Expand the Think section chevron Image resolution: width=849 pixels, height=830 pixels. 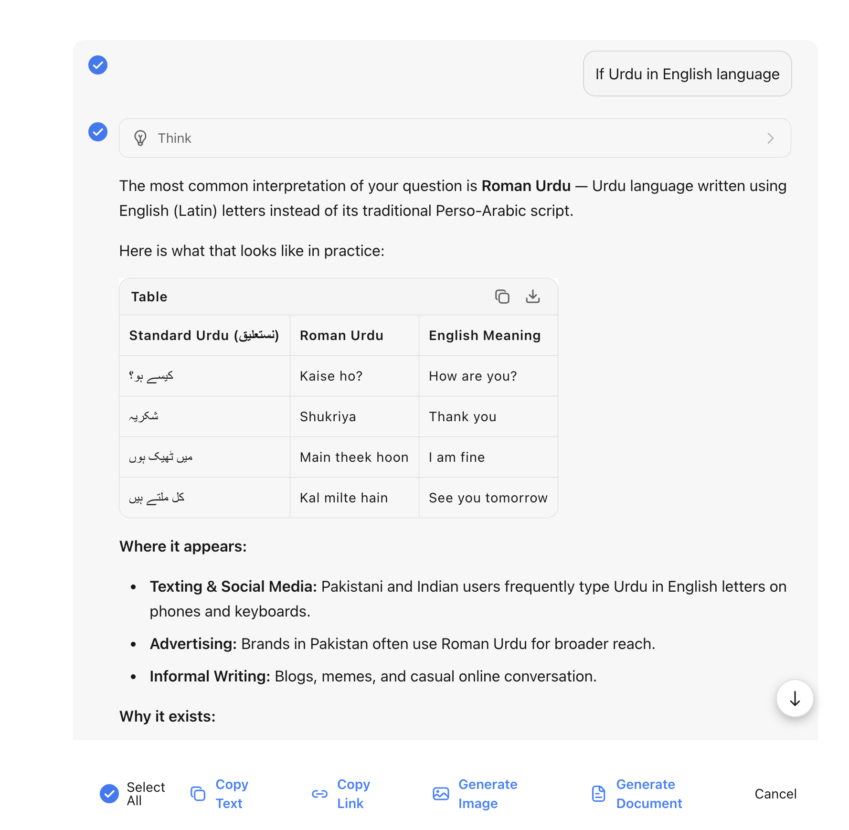click(x=770, y=138)
